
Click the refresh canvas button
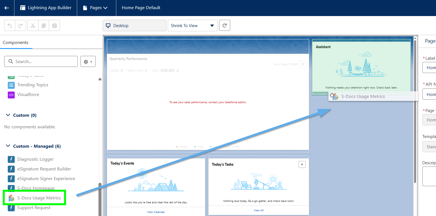click(x=224, y=25)
